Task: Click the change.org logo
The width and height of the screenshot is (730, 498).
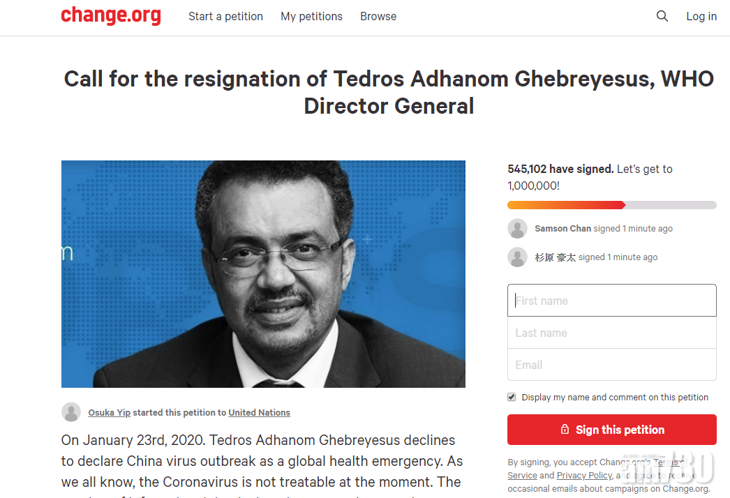Action: [111, 16]
